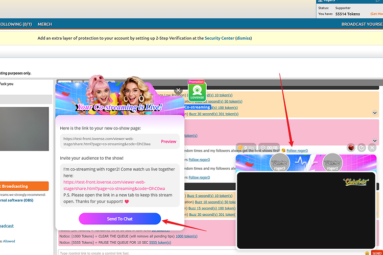Click Preview next to co-show link
Viewport: 383px width, 255px height.
pos(169,141)
